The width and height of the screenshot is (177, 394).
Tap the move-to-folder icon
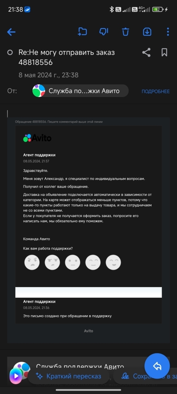click(82, 32)
